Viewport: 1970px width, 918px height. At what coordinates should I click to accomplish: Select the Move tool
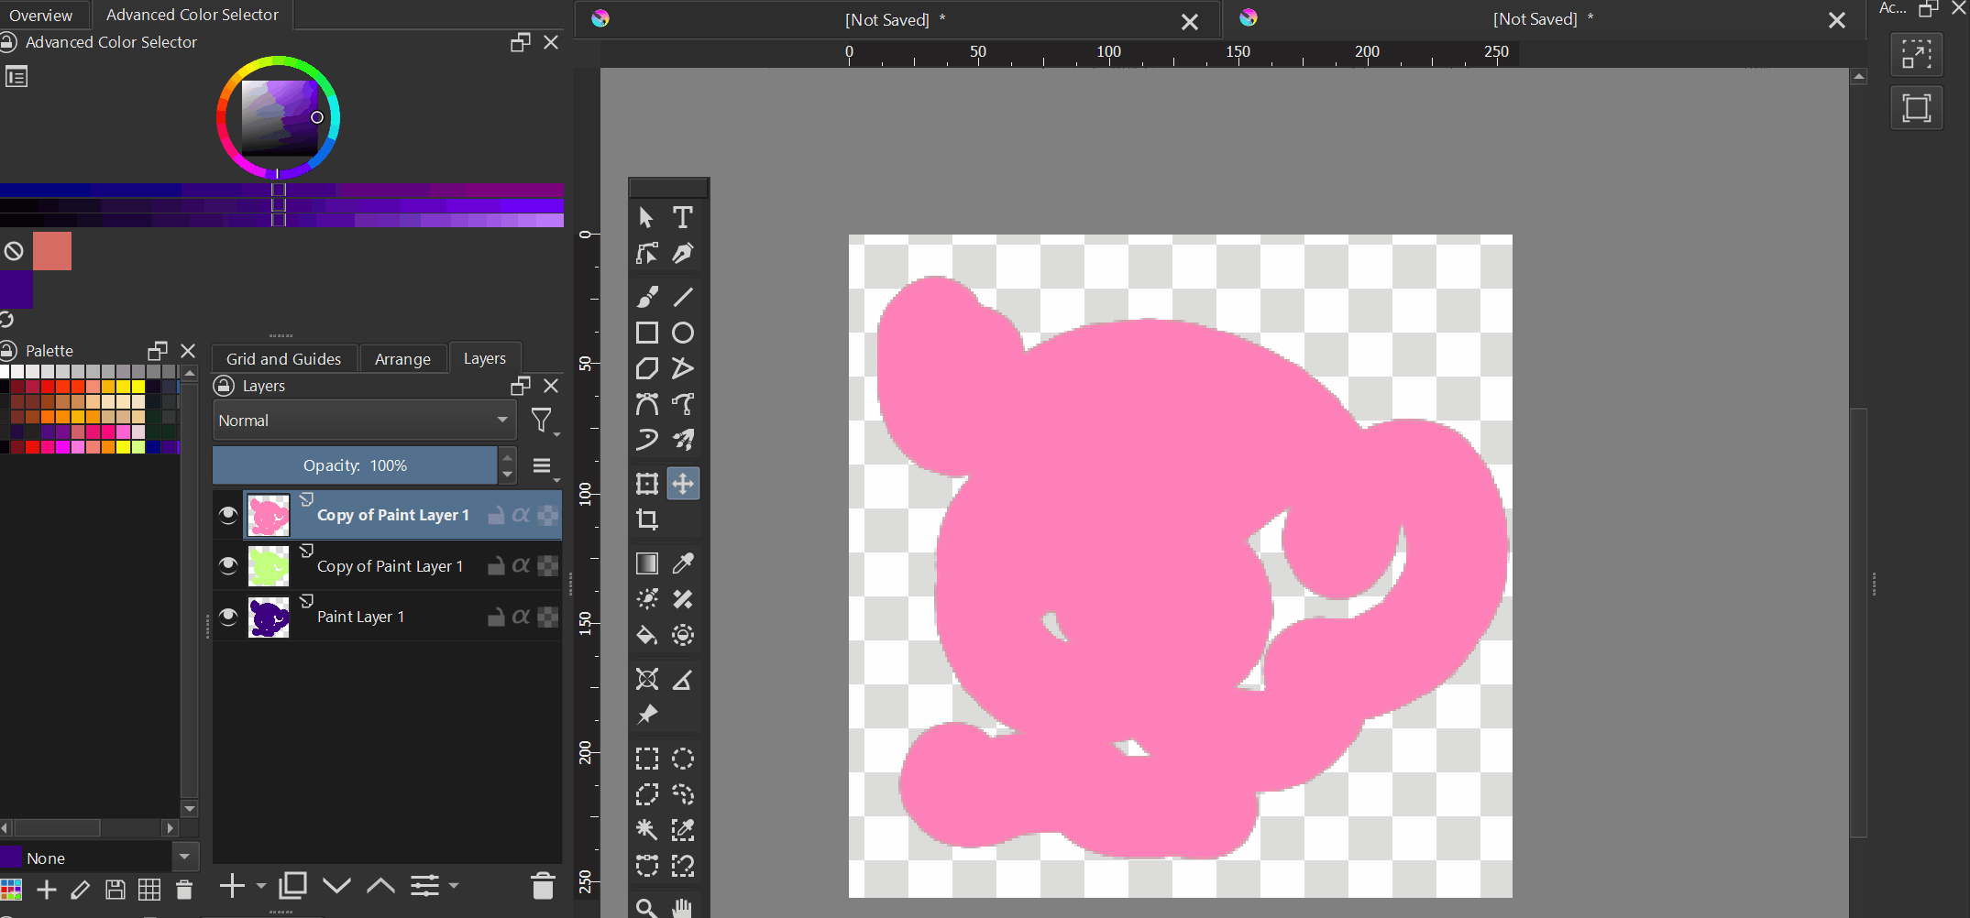click(x=683, y=484)
